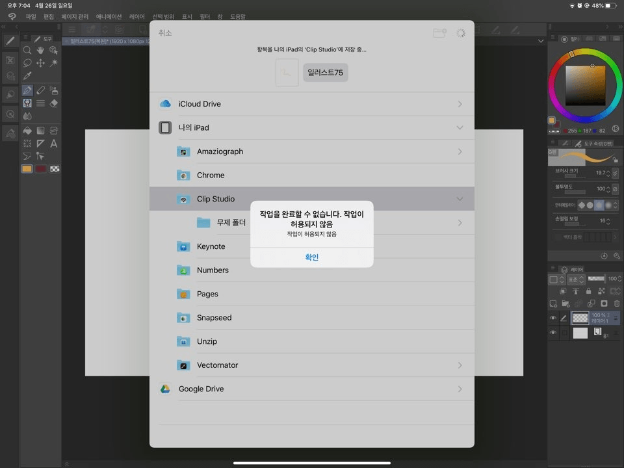
Task: Open the 필터 menu
Action: pyautogui.click(x=205, y=17)
